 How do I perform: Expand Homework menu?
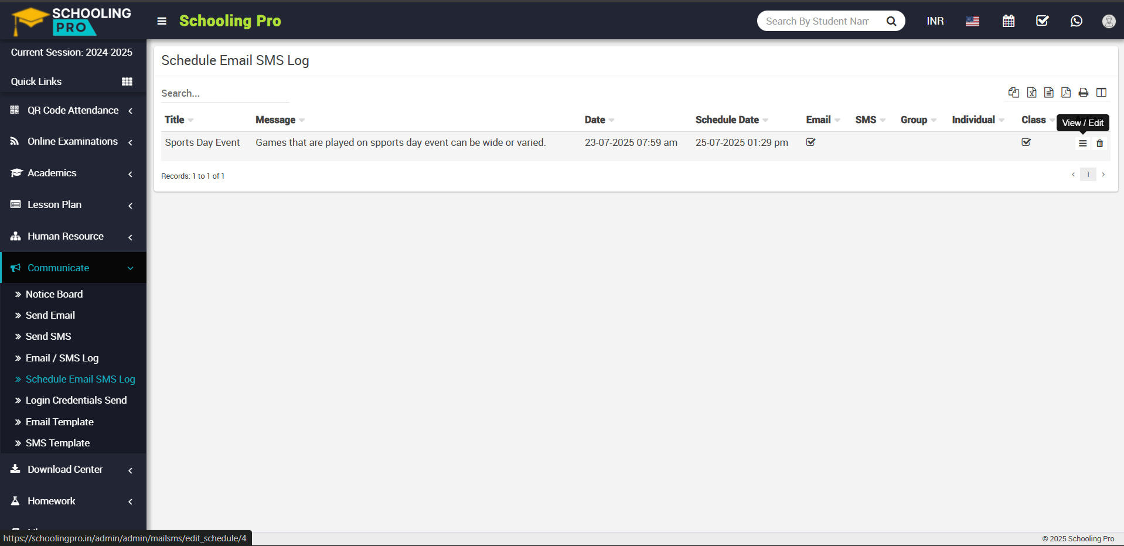(x=73, y=501)
